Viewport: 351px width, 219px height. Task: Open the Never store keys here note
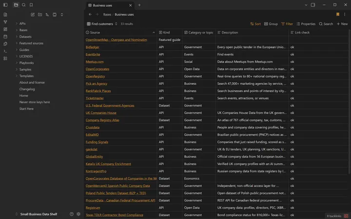tap(35, 102)
